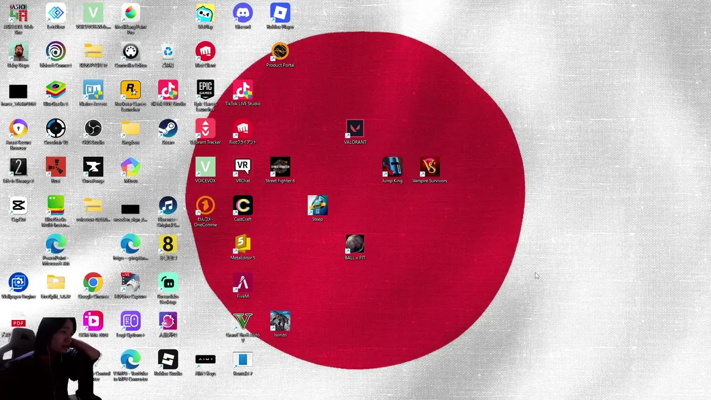The height and width of the screenshot is (400, 711).
Task: Open the Product Portal shortcut
Action: tap(280, 52)
